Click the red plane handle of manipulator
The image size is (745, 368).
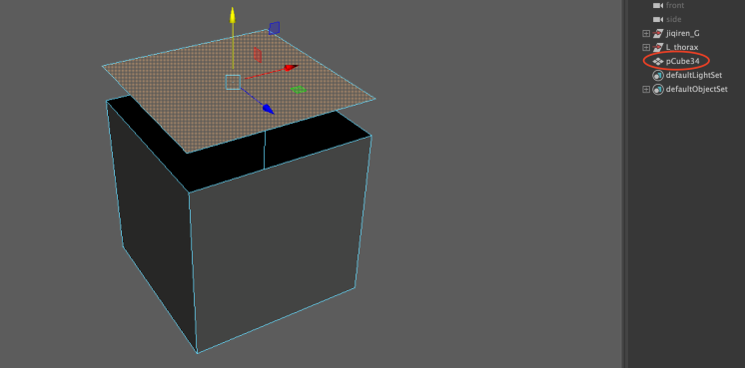pos(258,55)
